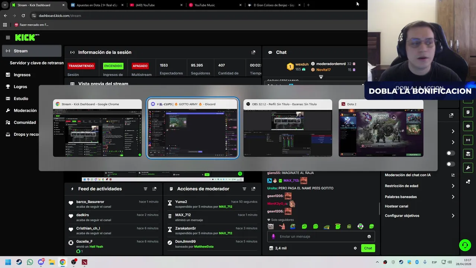Switch to El Gran Coliseo de Benjaz tab
The height and width of the screenshot is (268, 476).
(273, 5)
